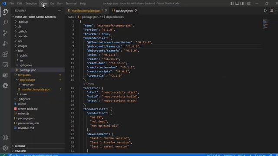278x156 pixels.
Task: Open Source Control view icon
Action: [5, 33]
